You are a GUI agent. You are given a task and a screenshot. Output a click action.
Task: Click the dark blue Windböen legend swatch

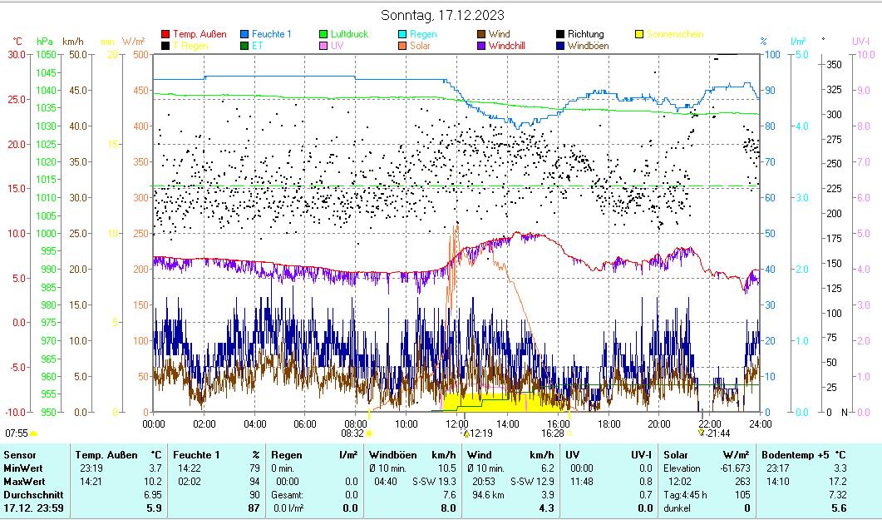coord(560,46)
